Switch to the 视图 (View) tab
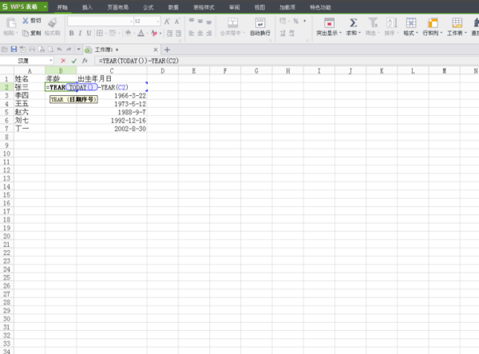The image size is (479, 354). pyautogui.click(x=259, y=7)
